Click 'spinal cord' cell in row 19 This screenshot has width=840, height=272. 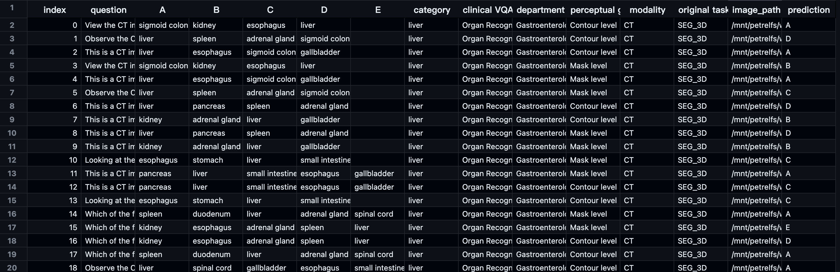pos(373,254)
